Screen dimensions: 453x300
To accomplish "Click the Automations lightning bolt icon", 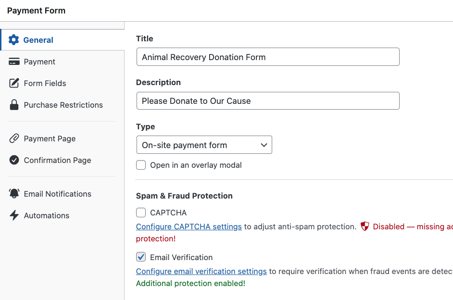I will point(14,215).
